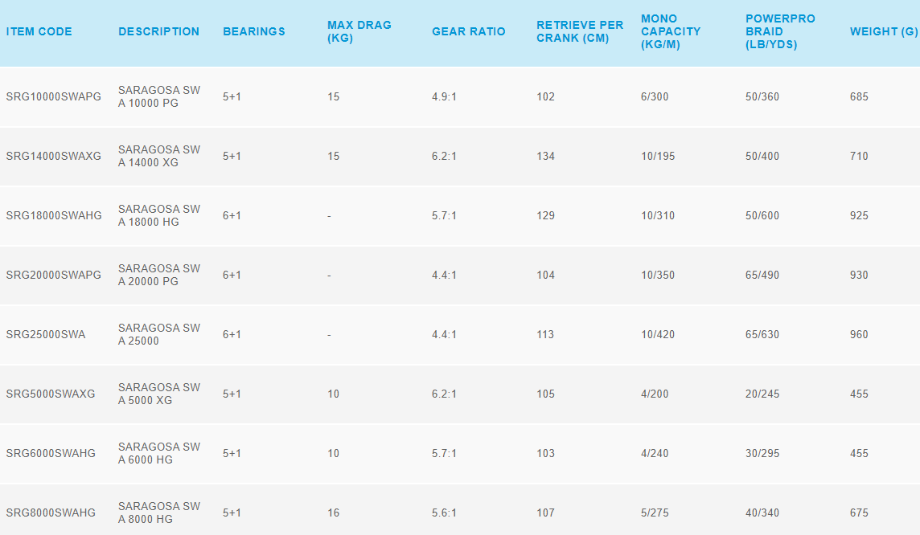The image size is (920, 535).
Task: Select the BEARINGS column header
Action: [254, 32]
